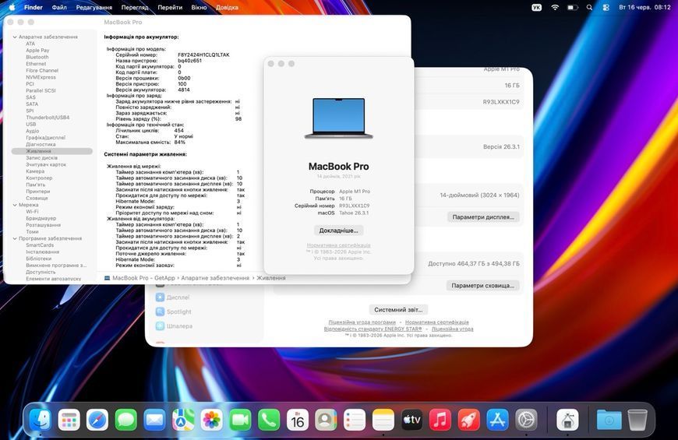
Task: Click the Wi-Fi status icon
Action: [555, 7]
